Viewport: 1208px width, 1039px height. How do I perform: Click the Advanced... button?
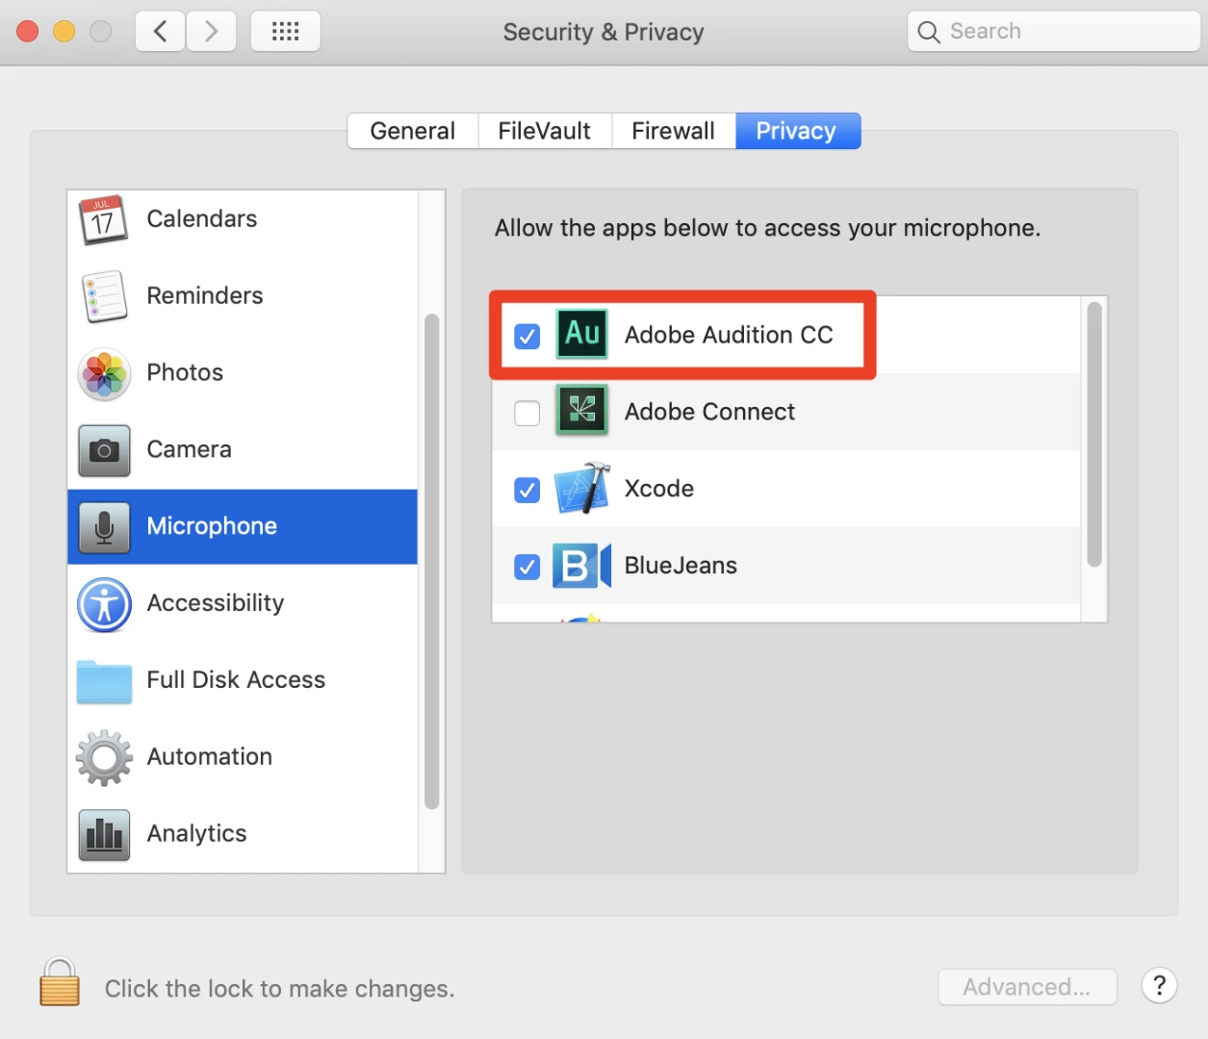[1027, 987]
